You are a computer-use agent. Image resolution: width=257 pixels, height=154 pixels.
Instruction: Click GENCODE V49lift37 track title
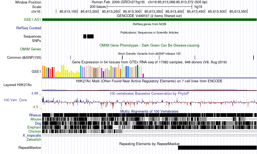(x=149, y=16)
